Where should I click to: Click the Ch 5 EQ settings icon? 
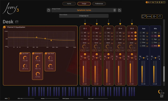pyautogui.click(x=129, y=36)
